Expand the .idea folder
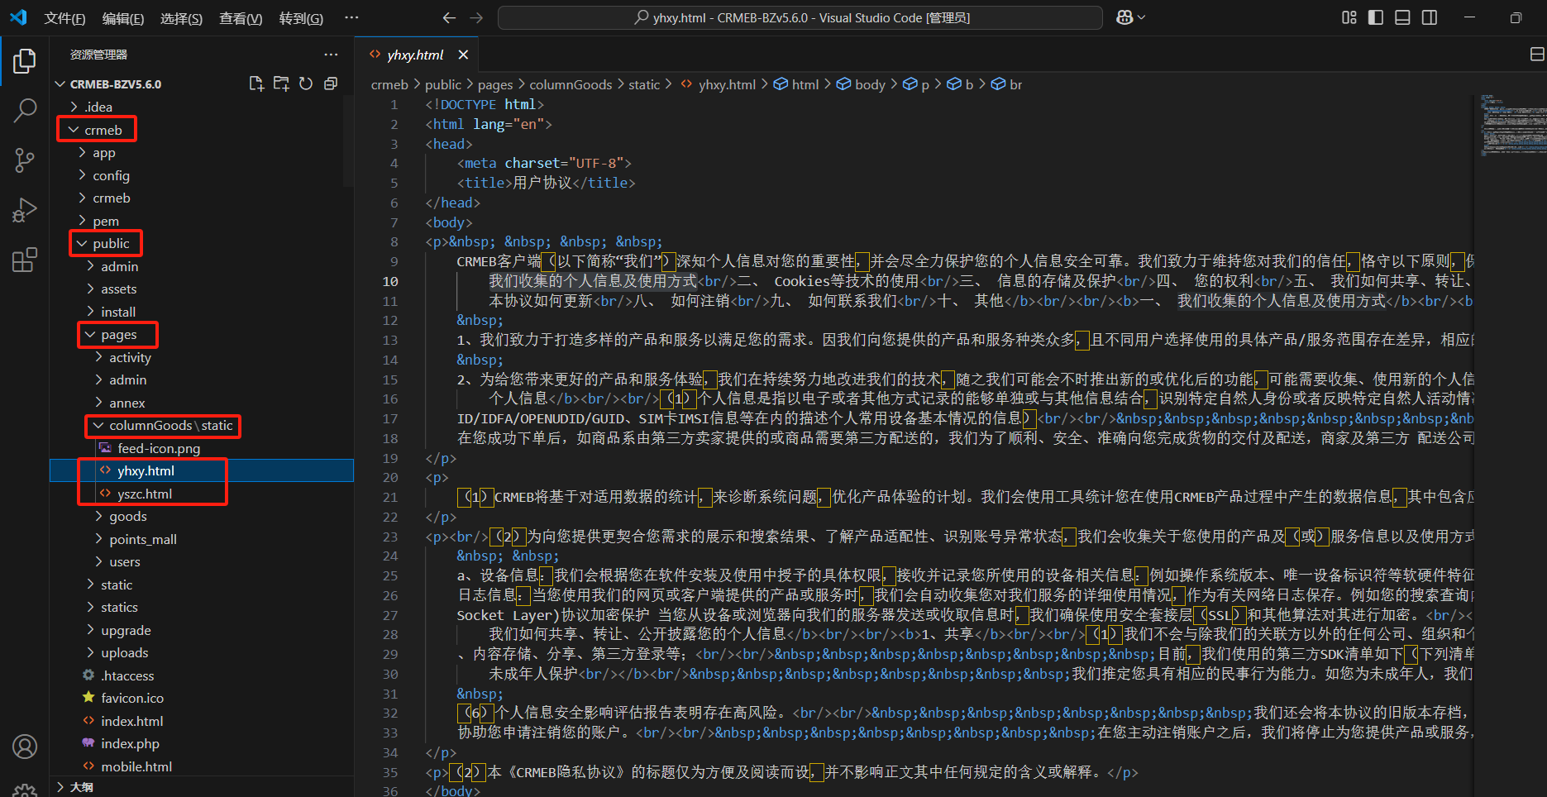The image size is (1547, 797). pos(202,107)
